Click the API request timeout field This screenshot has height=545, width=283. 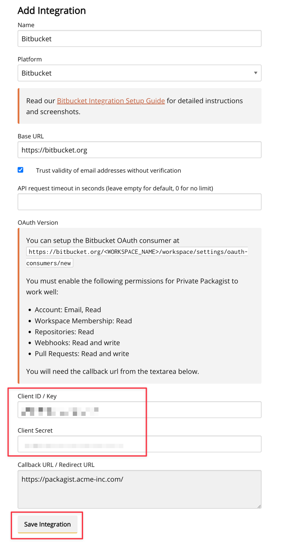click(139, 202)
